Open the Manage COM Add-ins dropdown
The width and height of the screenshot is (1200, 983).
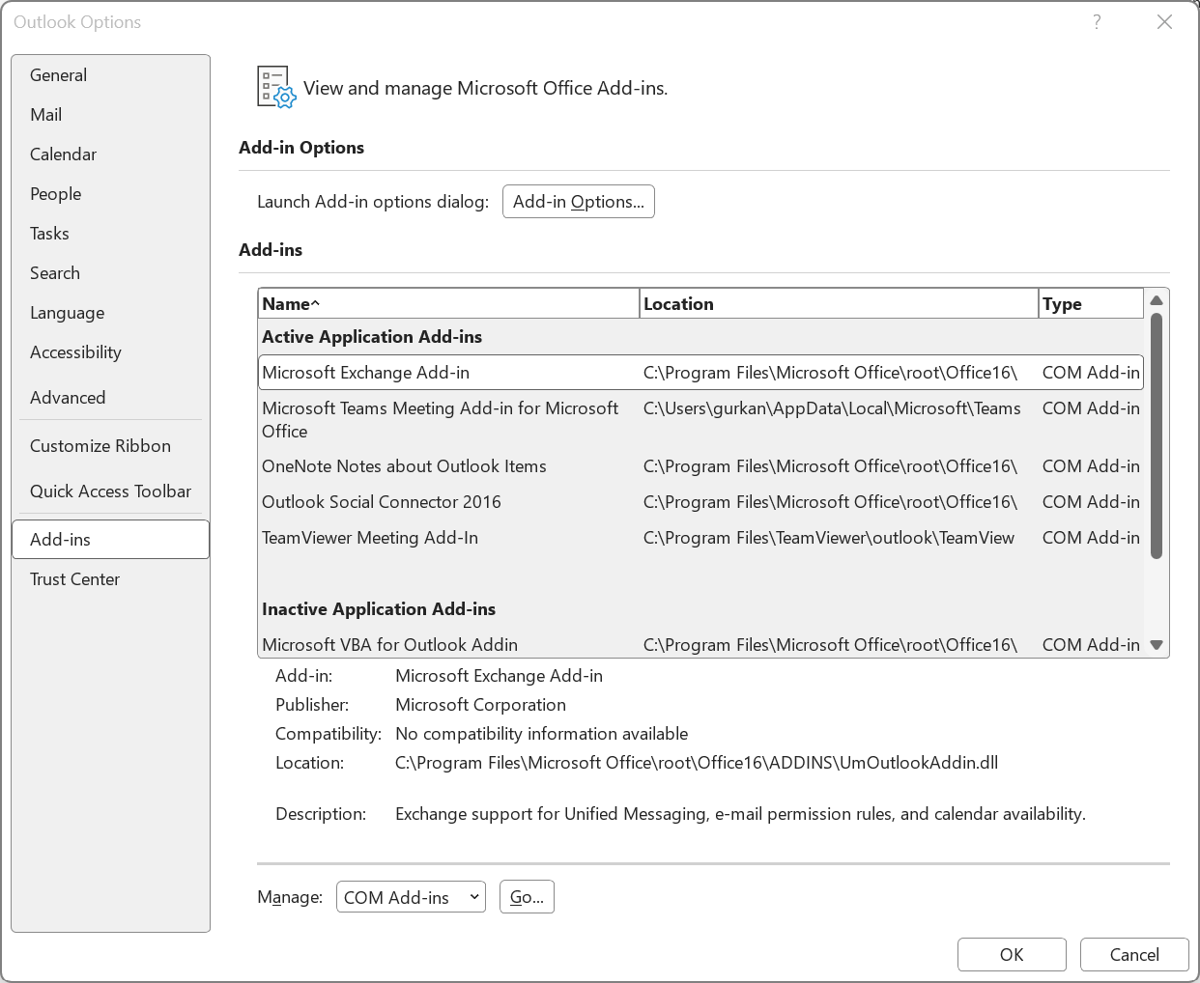[412, 897]
